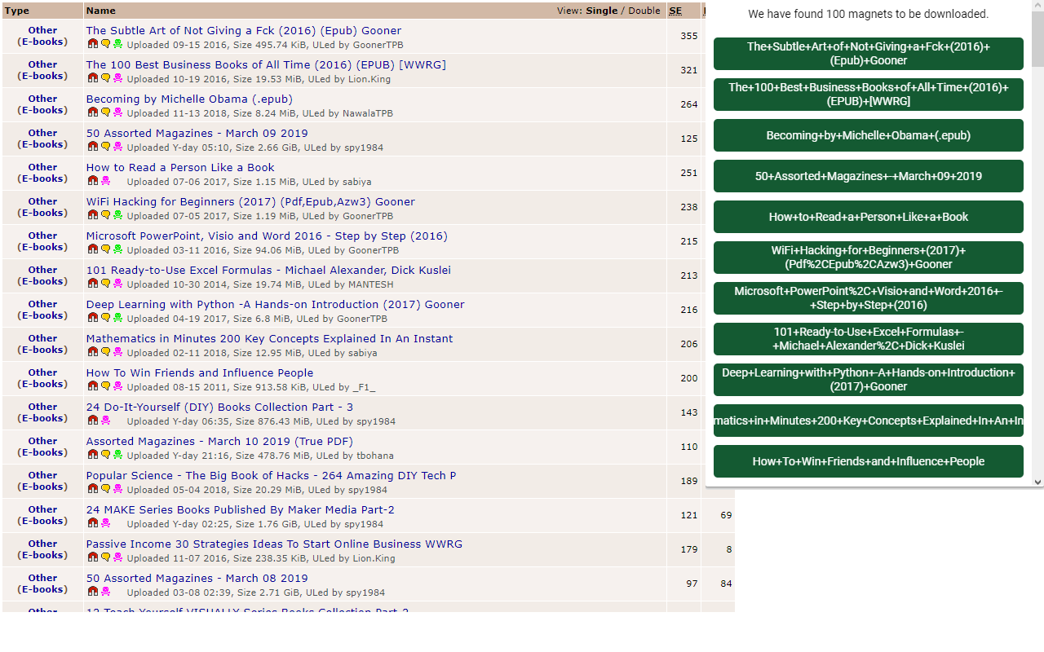The image size is (1044, 652).
Task: Open uploader tbohana profile link
Action: click(x=375, y=456)
